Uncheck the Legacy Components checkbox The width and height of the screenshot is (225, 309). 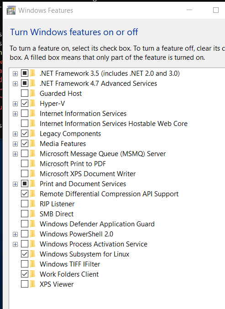pyautogui.click(x=25, y=133)
